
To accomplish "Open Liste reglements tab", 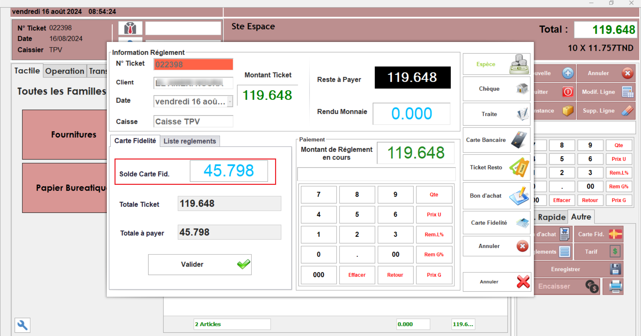I will 190,141.
